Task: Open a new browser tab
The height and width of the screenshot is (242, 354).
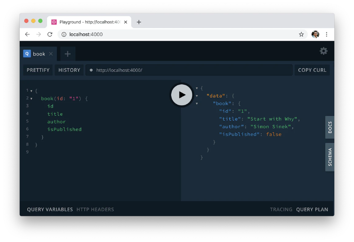Action: [139, 22]
